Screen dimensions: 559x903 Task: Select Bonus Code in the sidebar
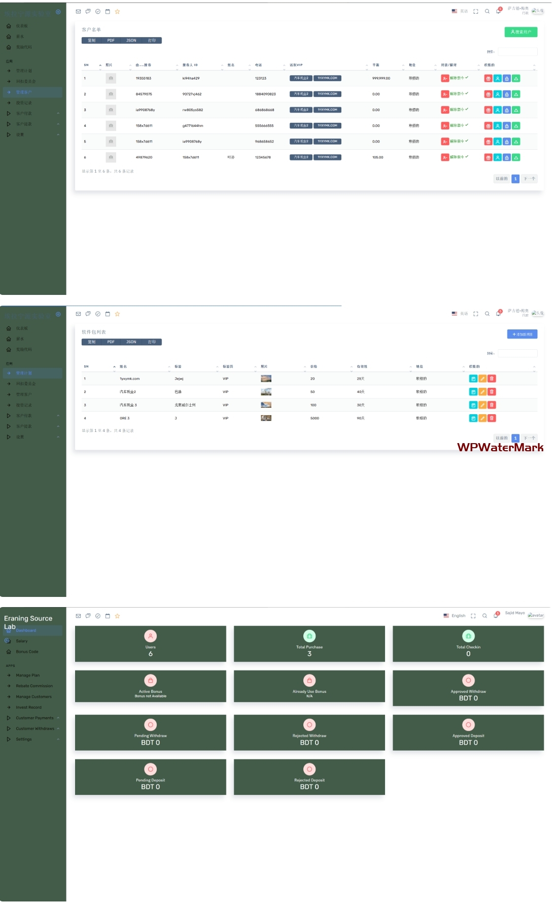coord(27,651)
